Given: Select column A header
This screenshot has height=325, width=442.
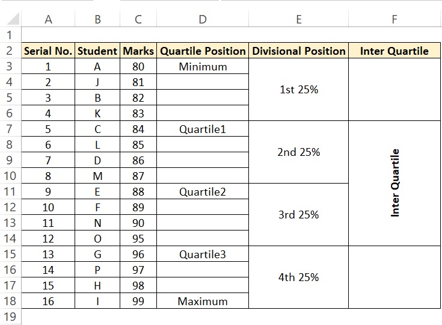Looking at the screenshot, I should [x=48, y=19].
